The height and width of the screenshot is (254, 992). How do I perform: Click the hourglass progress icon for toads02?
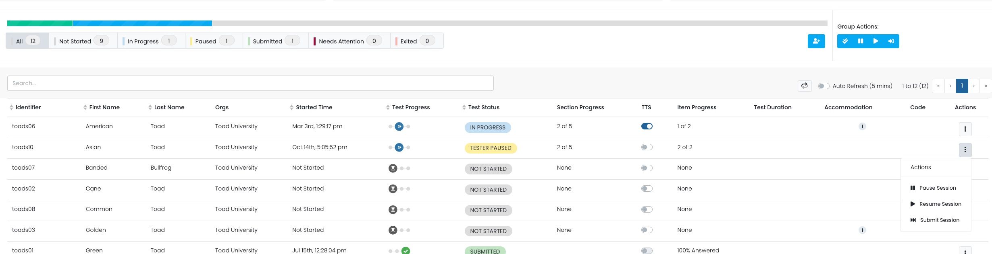point(393,189)
